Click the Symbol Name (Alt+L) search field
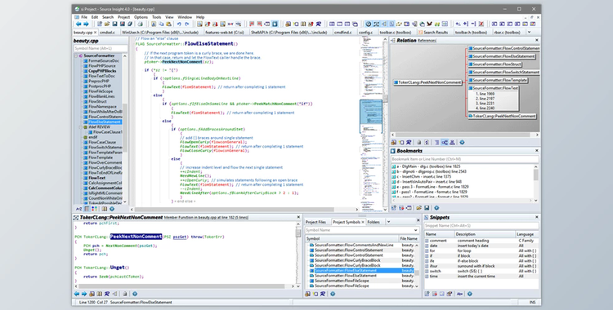Viewport: 613px width, 310px height. point(101,48)
